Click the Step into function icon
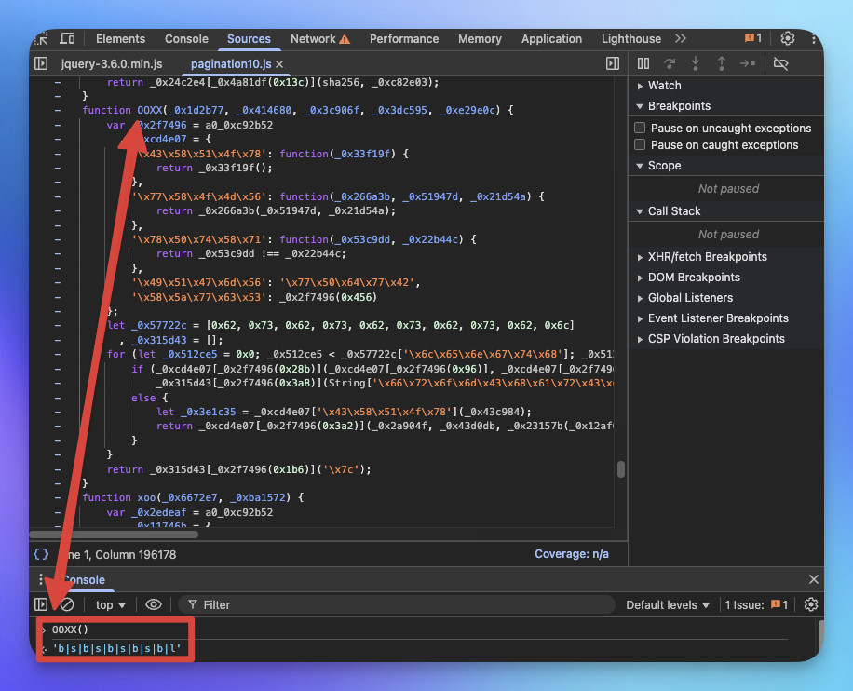The image size is (853, 691). pyautogui.click(x=696, y=63)
